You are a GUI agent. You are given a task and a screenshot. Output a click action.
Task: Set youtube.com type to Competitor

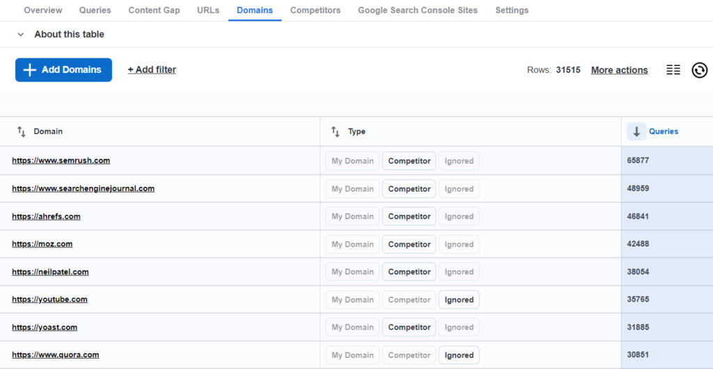click(409, 300)
